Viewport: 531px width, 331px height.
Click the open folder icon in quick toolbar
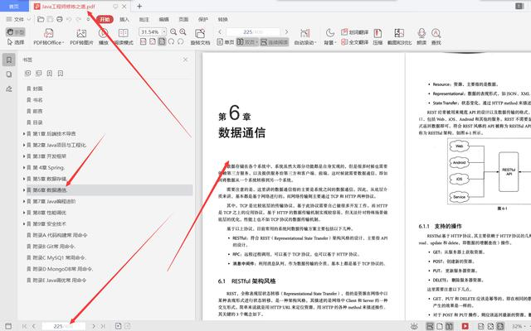[x=41, y=19]
